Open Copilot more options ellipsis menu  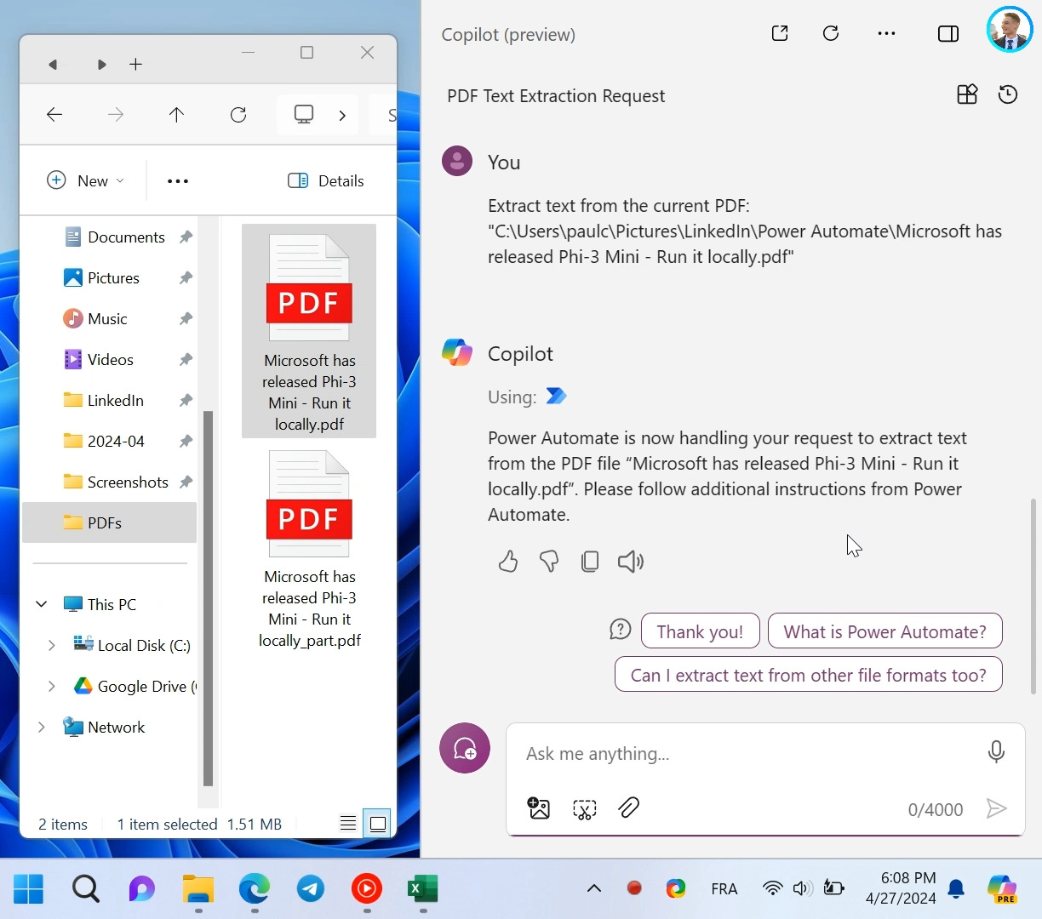886,33
